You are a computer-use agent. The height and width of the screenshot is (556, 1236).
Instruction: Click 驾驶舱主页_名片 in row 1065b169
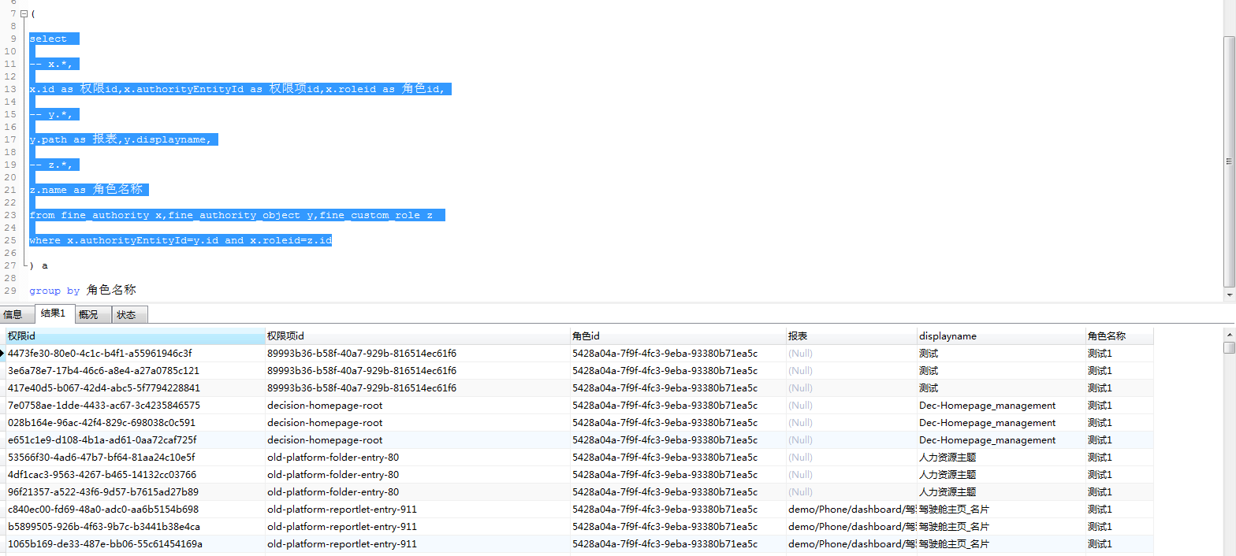click(1001, 544)
